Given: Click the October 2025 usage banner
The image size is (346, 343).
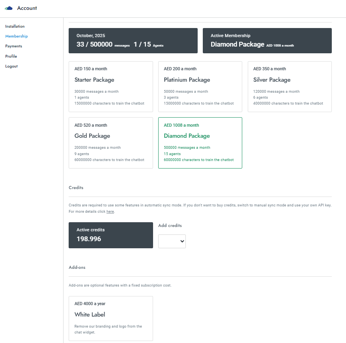Looking at the screenshot, I should (x=133, y=41).
